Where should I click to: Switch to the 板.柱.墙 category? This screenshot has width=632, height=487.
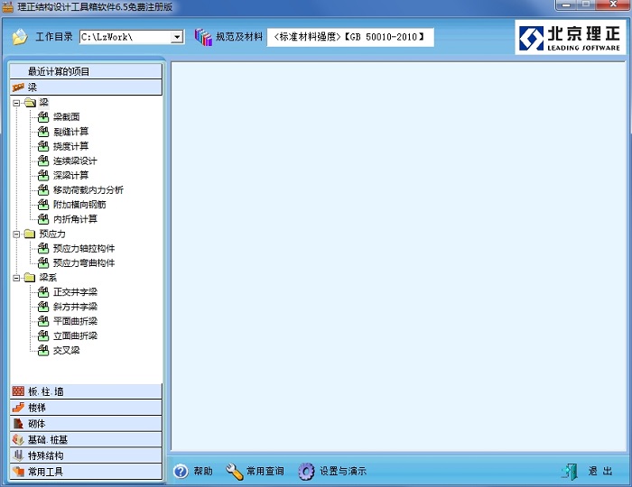coord(86,391)
